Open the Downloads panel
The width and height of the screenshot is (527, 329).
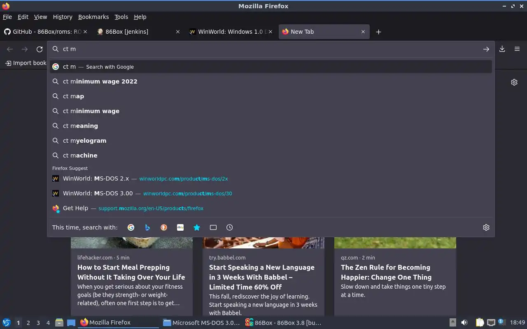point(502,49)
